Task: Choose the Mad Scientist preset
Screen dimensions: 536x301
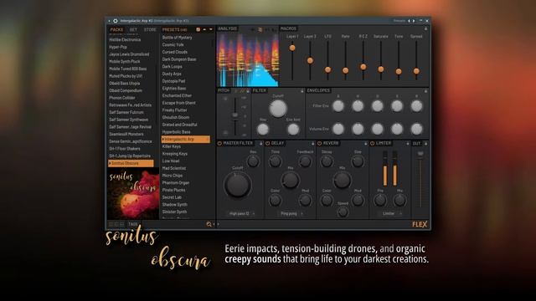Action: [x=174, y=168]
